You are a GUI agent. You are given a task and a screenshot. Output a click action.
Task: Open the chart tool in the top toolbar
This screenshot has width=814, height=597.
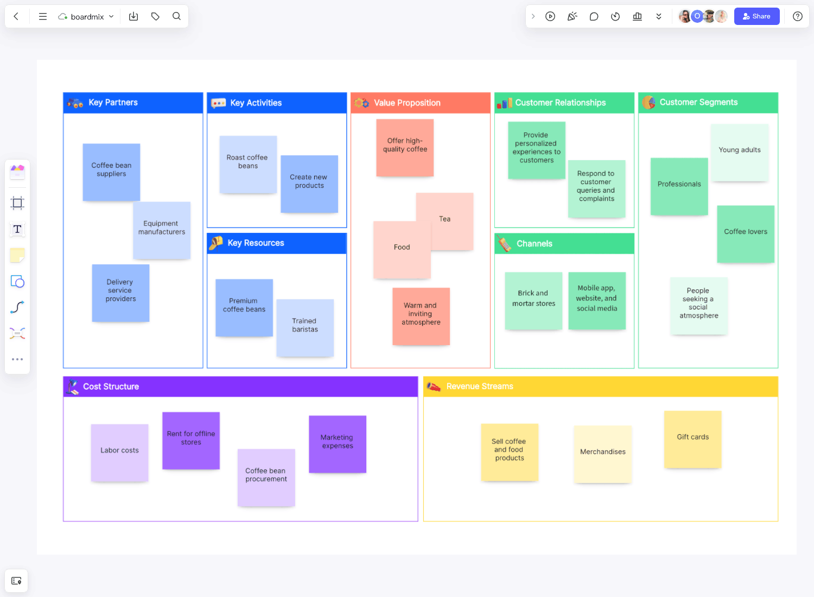(637, 16)
